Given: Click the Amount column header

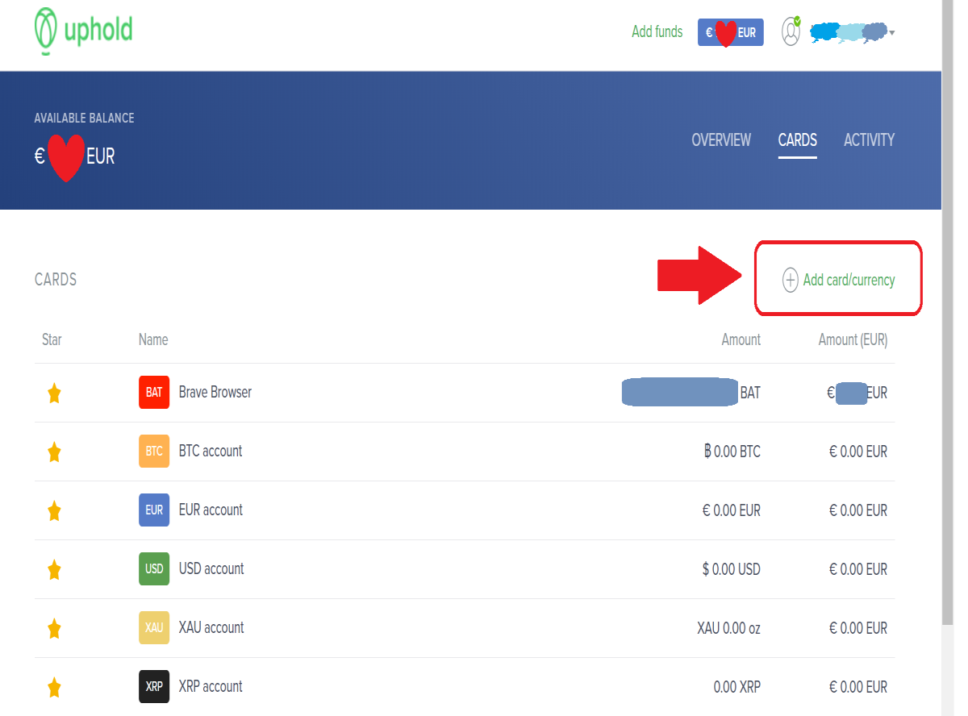Looking at the screenshot, I should tap(741, 340).
